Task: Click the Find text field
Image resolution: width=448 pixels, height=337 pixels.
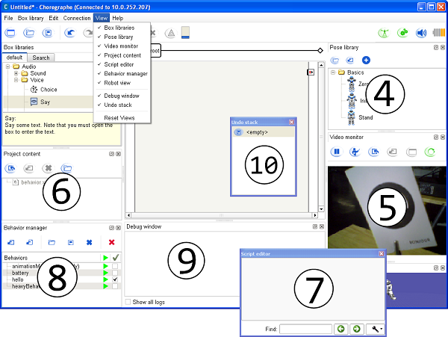Action: click(305, 328)
